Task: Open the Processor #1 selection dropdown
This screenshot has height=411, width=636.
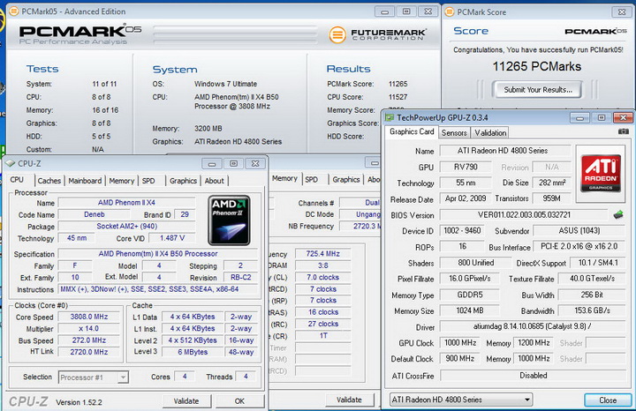Action: coord(94,377)
